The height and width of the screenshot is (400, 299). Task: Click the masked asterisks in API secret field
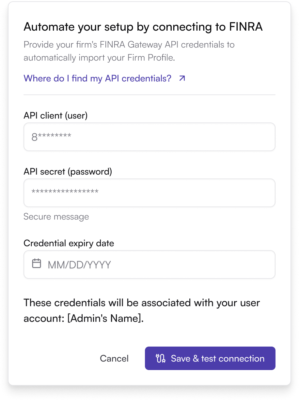[65, 192]
